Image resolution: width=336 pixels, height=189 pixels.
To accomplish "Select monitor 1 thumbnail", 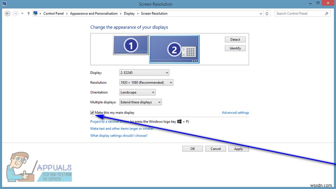I will (x=131, y=45).
